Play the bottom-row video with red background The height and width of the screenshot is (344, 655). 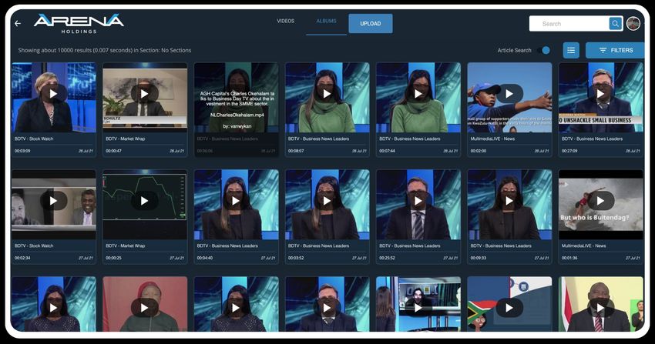145,308
